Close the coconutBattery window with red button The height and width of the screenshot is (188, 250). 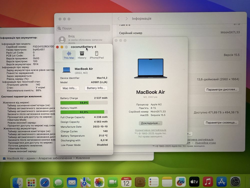(x=57, y=47)
